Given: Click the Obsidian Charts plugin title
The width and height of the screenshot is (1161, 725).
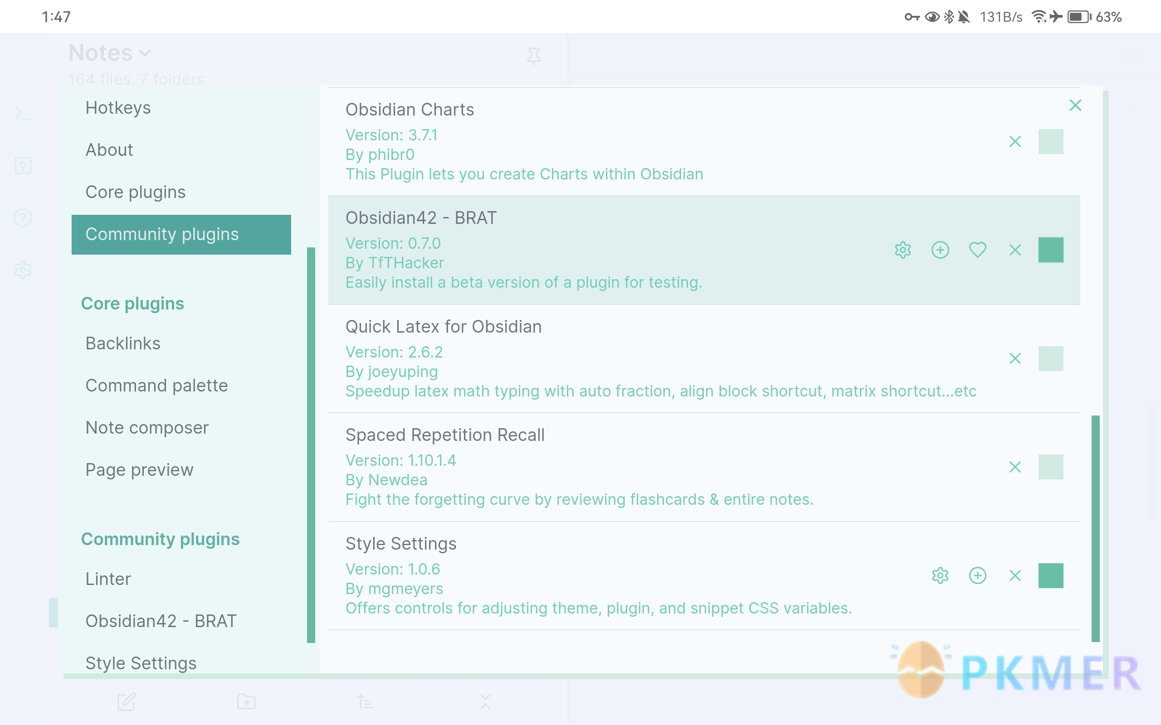Looking at the screenshot, I should click(x=410, y=109).
